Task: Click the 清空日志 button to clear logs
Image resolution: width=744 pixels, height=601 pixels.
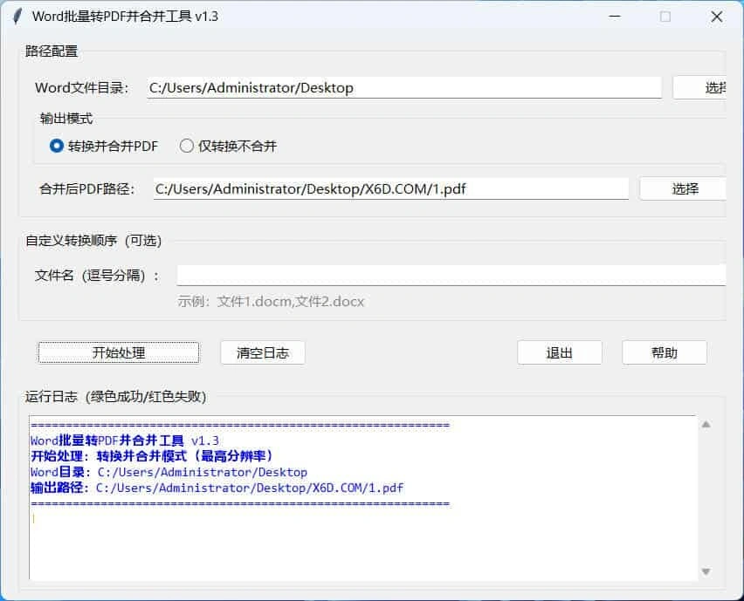Action: pyautogui.click(x=262, y=352)
